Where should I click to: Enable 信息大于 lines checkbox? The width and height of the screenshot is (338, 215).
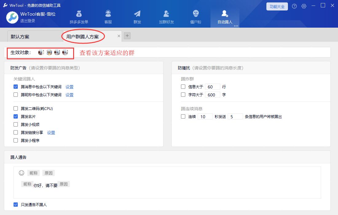[x=183, y=87]
